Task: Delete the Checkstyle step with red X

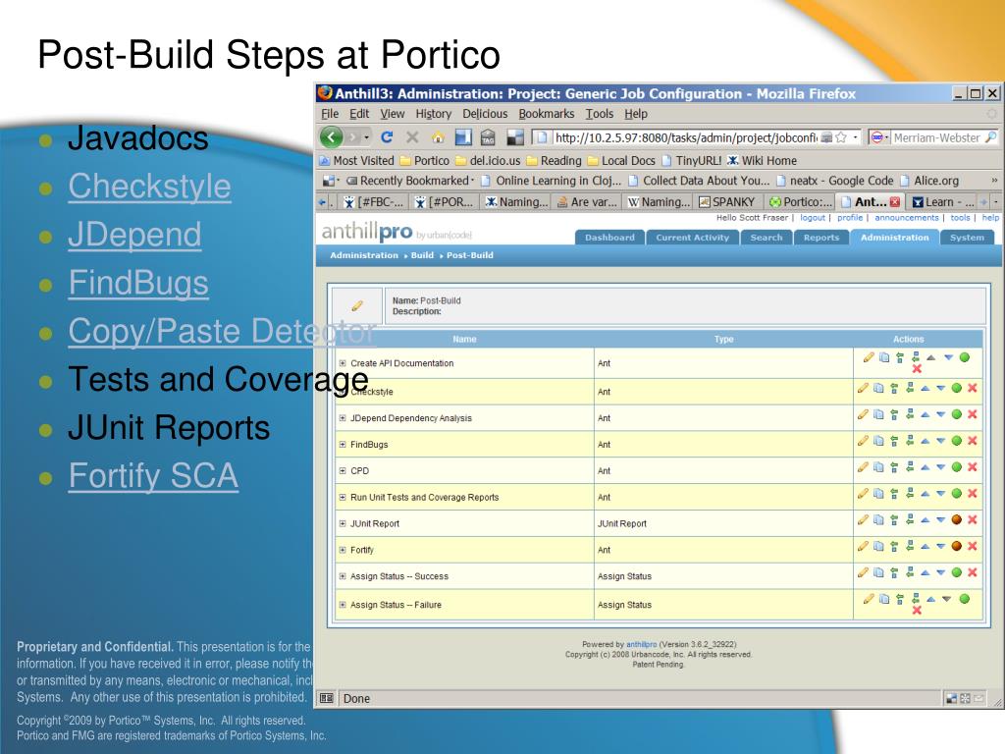Action: (973, 388)
